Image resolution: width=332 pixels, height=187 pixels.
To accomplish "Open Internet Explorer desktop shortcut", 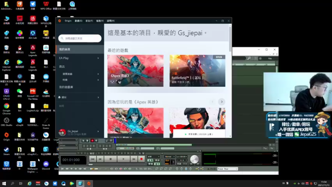I will click(6, 65).
